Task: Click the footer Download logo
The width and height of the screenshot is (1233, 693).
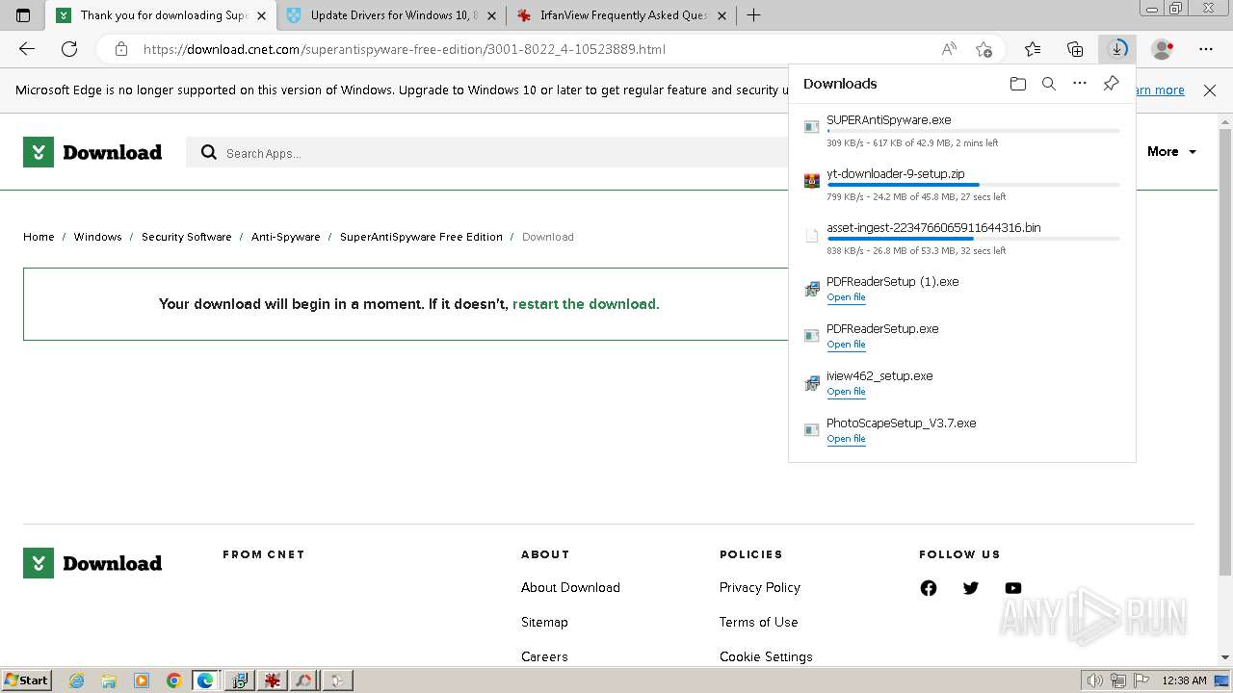Action: pos(92,563)
